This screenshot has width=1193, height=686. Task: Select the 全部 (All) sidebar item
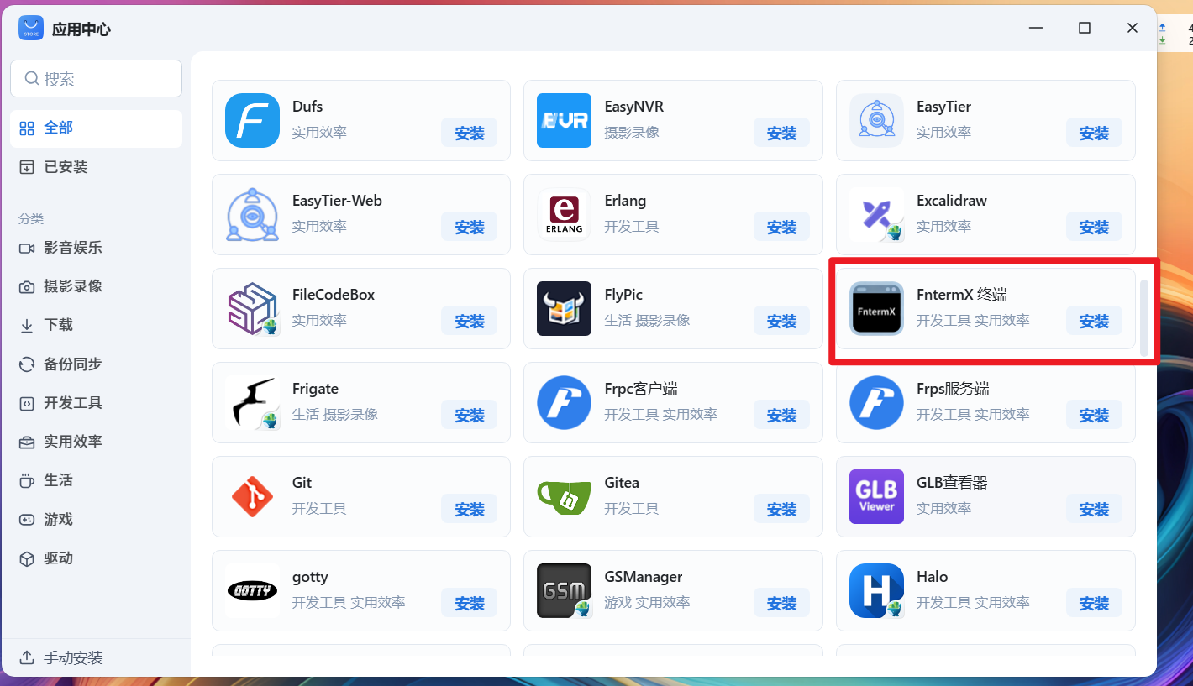click(x=96, y=128)
